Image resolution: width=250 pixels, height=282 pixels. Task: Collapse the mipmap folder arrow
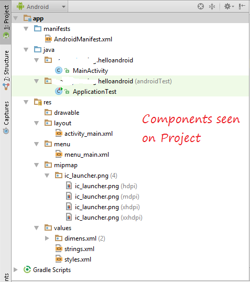(37, 165)
